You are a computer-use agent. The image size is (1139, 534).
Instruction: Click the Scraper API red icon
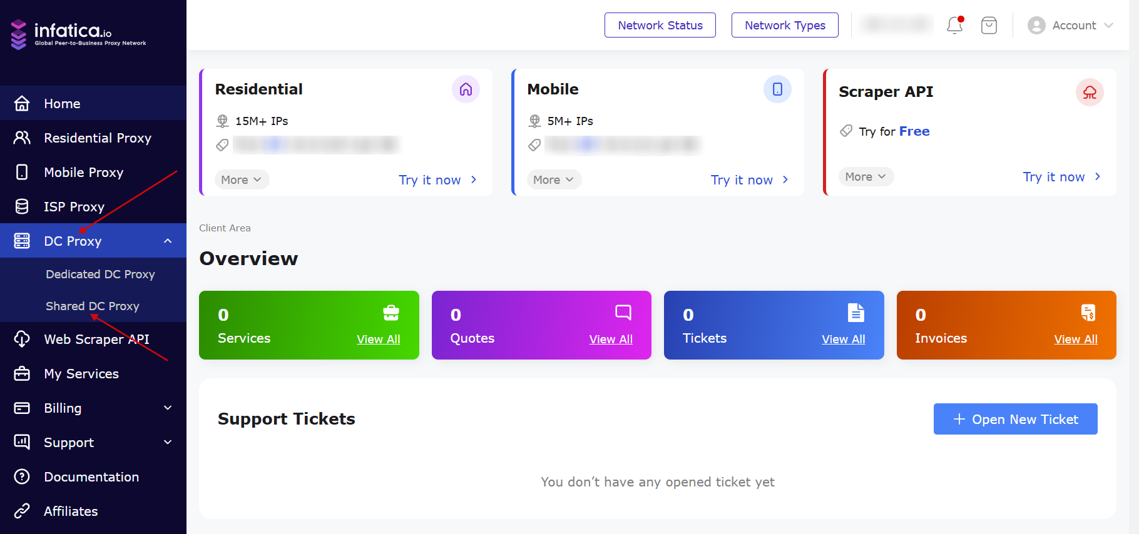[x=1090, y=93]
